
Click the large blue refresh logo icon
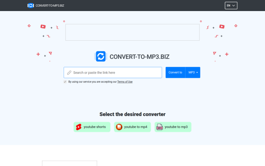point(101,56)
